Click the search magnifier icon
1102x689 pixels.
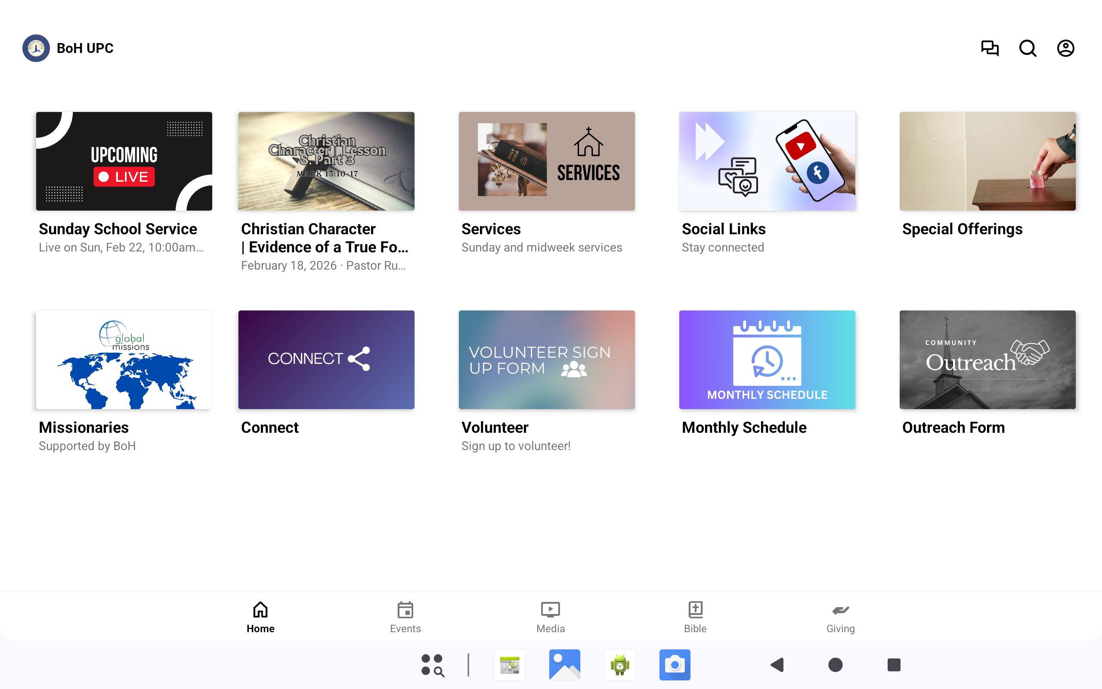pos(1028,48)
